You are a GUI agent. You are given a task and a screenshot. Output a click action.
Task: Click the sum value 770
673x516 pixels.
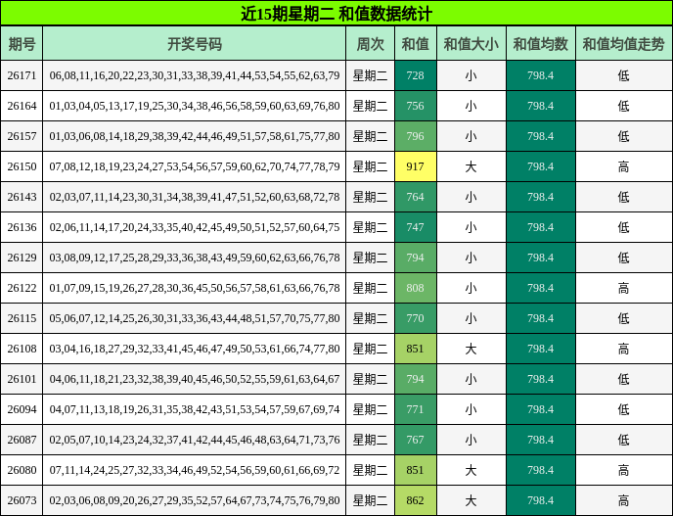[x=415, y=318]
